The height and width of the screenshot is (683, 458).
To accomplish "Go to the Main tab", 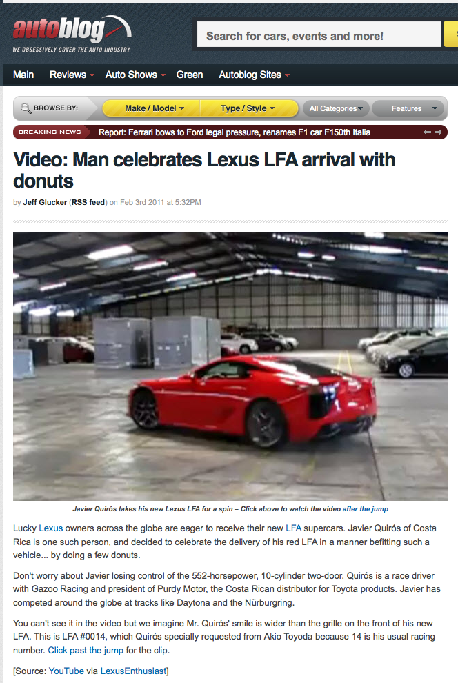I will [23, 75].
